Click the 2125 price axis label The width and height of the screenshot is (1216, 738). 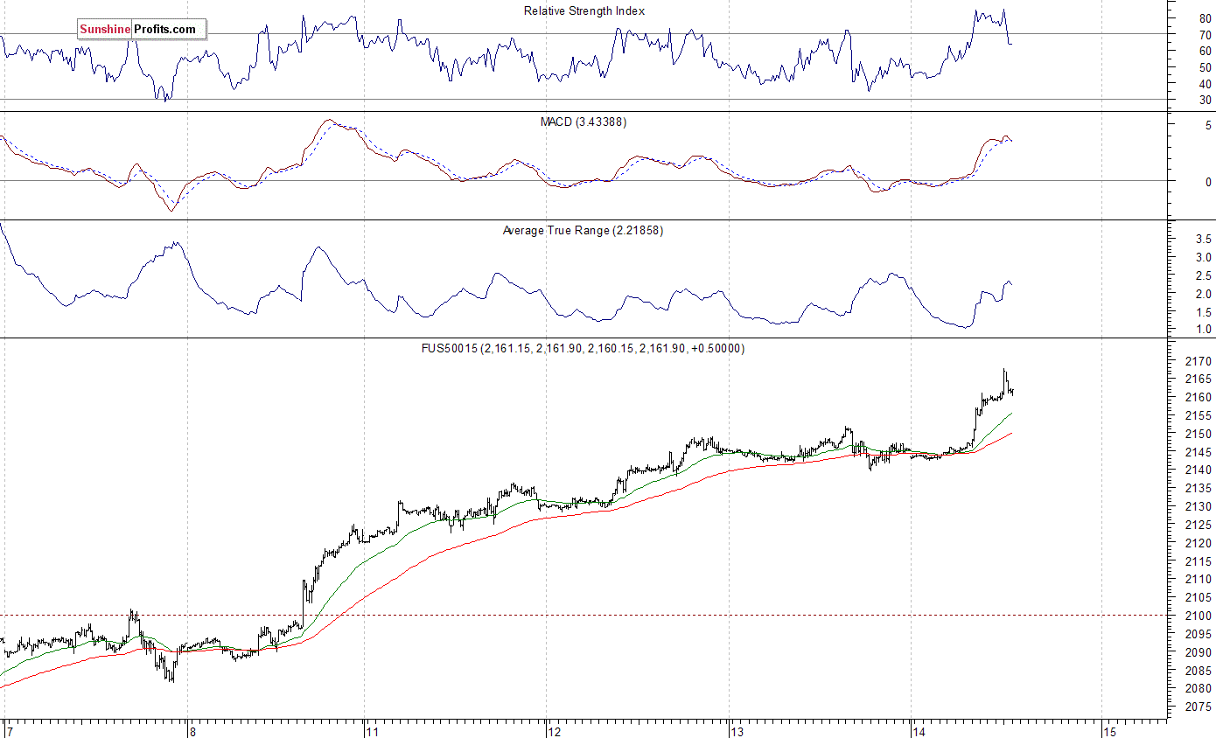pos(1199,525)
